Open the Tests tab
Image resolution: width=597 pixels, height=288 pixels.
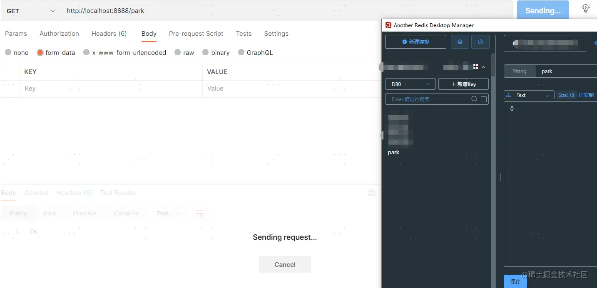[244, 34]
